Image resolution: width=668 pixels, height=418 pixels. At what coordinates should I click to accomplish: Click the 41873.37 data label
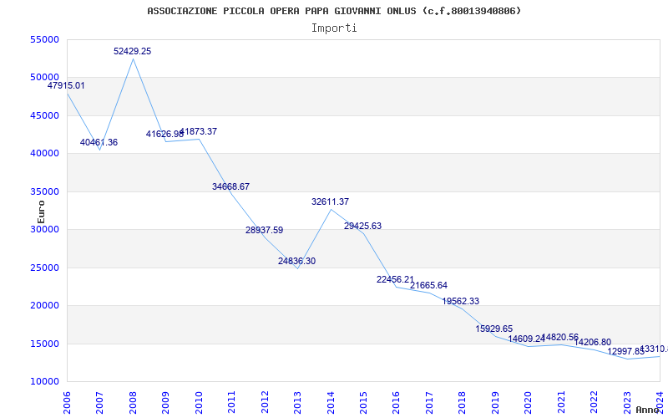coord(199,131)
